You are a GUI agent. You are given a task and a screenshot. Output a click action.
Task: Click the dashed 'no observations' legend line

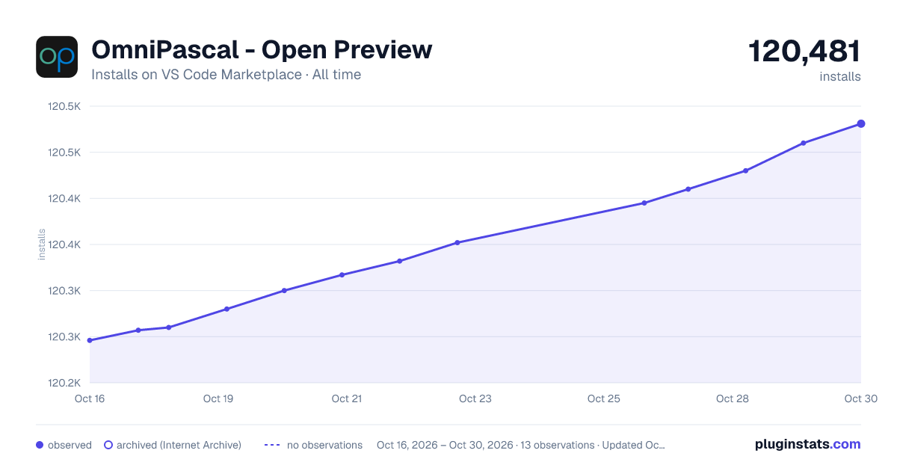coord(272,445)
